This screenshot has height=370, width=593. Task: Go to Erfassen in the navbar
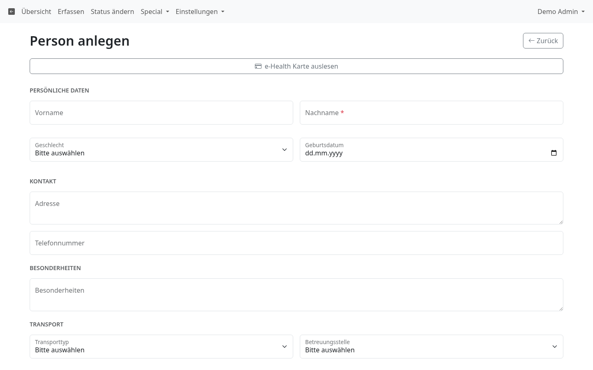(x=71, y=12)
